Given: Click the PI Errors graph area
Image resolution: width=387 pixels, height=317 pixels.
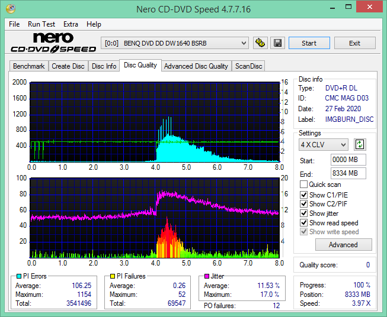Looking at the screenshot, I should point(155,122).
